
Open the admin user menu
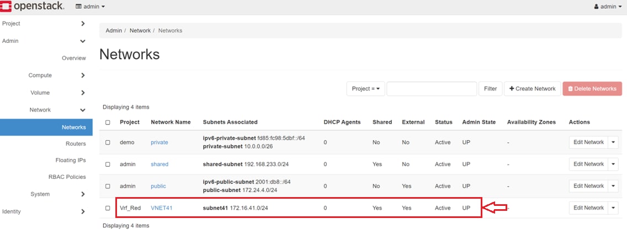pyautogui.click(x=608, y=7)
